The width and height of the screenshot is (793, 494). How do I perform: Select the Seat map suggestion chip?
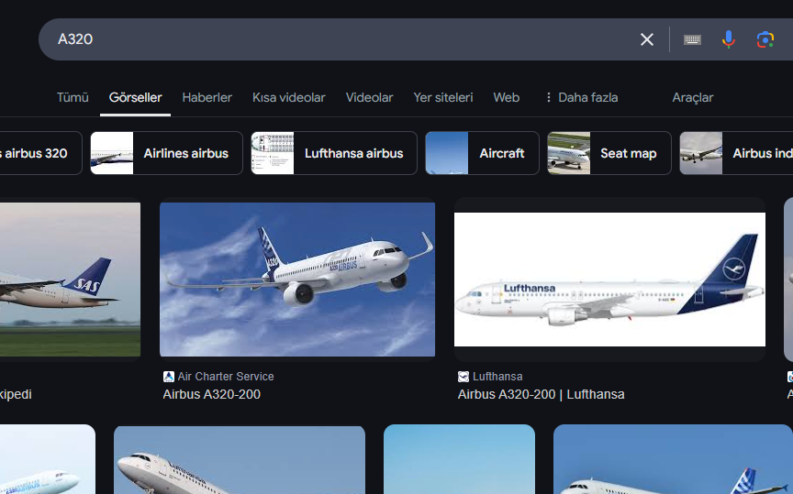pyautogui.click(x=609, y=153)
